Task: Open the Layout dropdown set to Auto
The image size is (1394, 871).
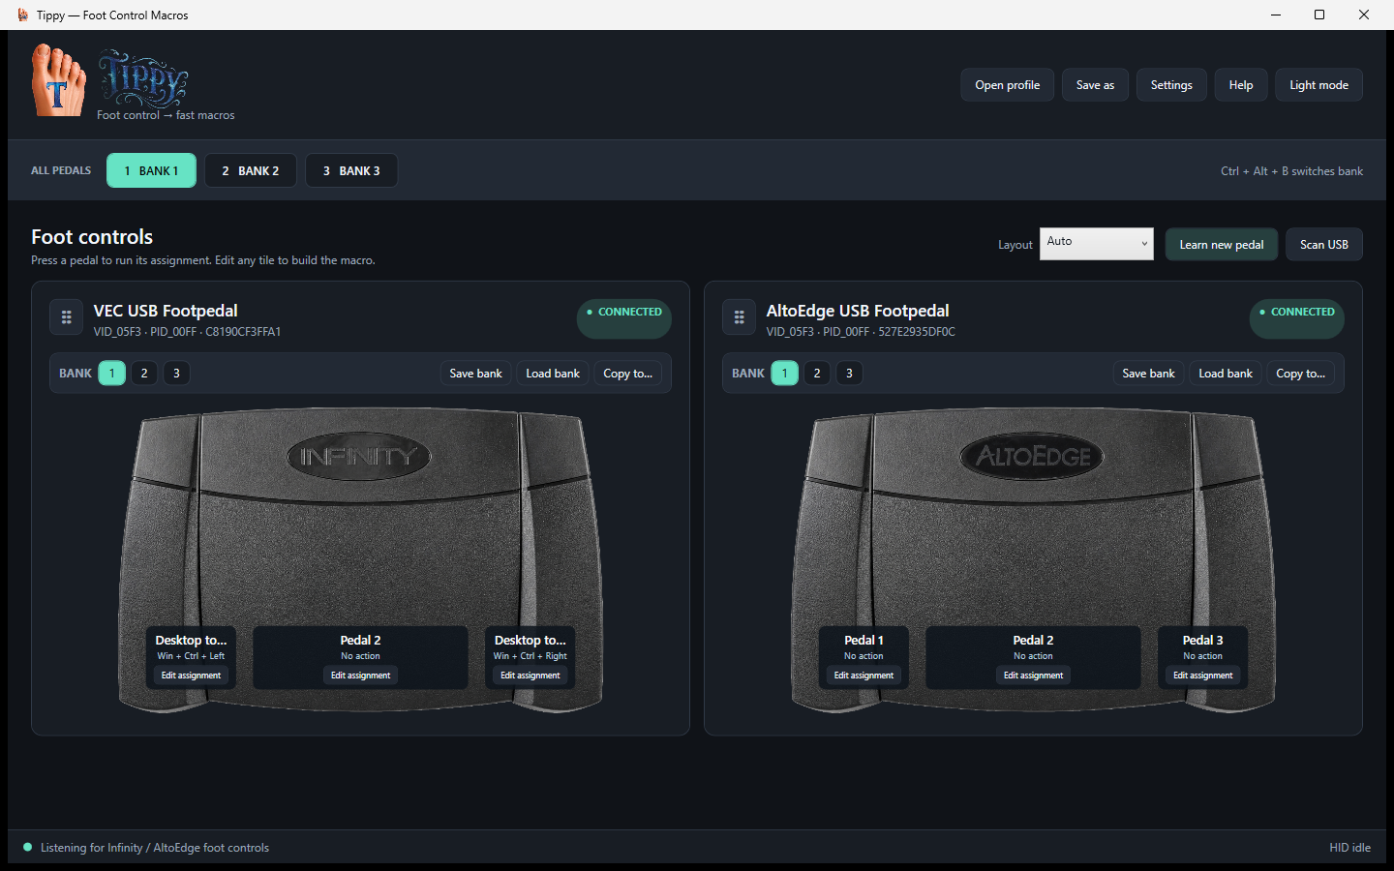Action: [x=1097, y=244]
